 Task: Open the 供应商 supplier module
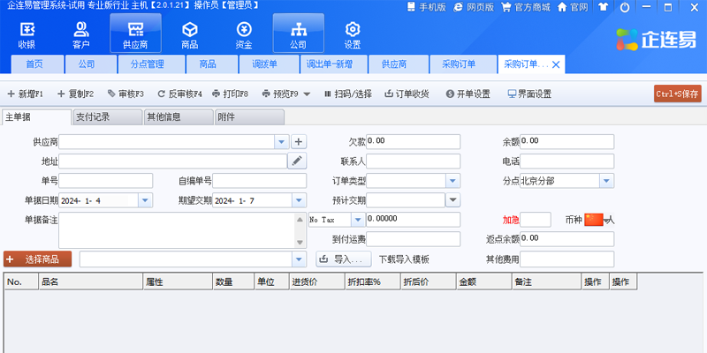135,34
